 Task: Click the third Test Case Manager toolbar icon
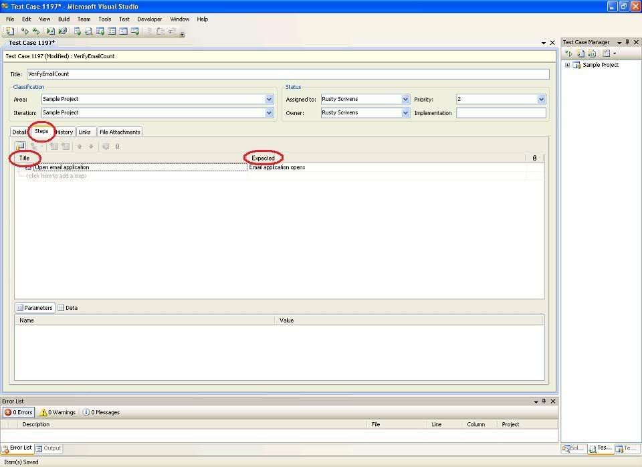[592, 54]
